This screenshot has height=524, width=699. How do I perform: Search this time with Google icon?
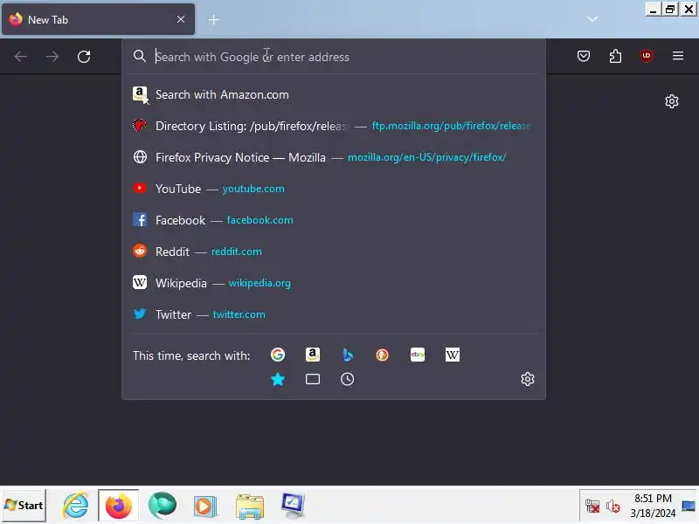tap(278, 355)
